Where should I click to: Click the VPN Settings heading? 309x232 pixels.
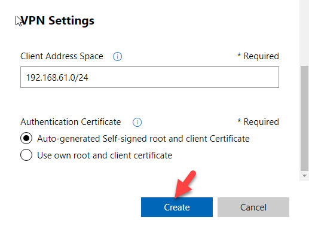(x=57, y=21)
